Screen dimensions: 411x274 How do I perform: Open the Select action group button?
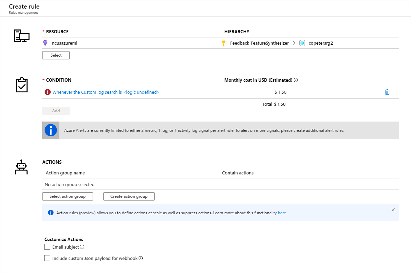click(67, 196)
